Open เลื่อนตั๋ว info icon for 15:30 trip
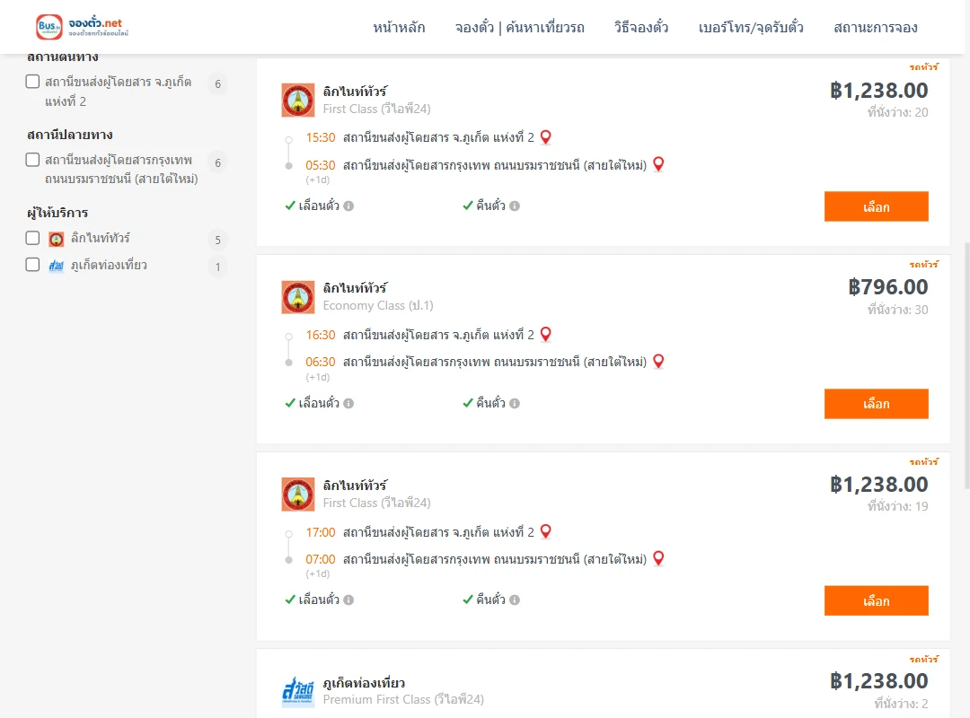Image resolution: width=970 pixels, height=718 pixels. (348, 206)
